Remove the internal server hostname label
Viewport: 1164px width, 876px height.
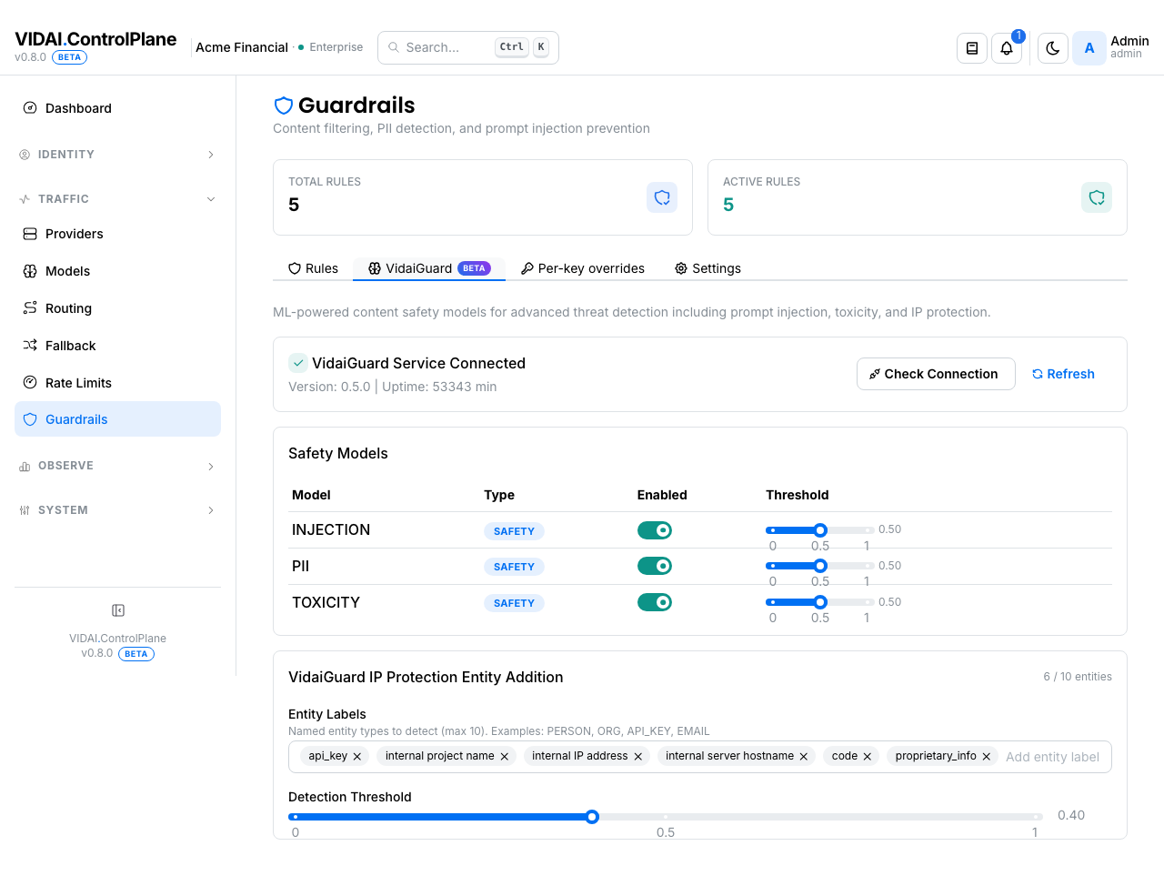[804, 757]
